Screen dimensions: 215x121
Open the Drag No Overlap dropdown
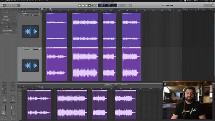(x=190, y=9)
